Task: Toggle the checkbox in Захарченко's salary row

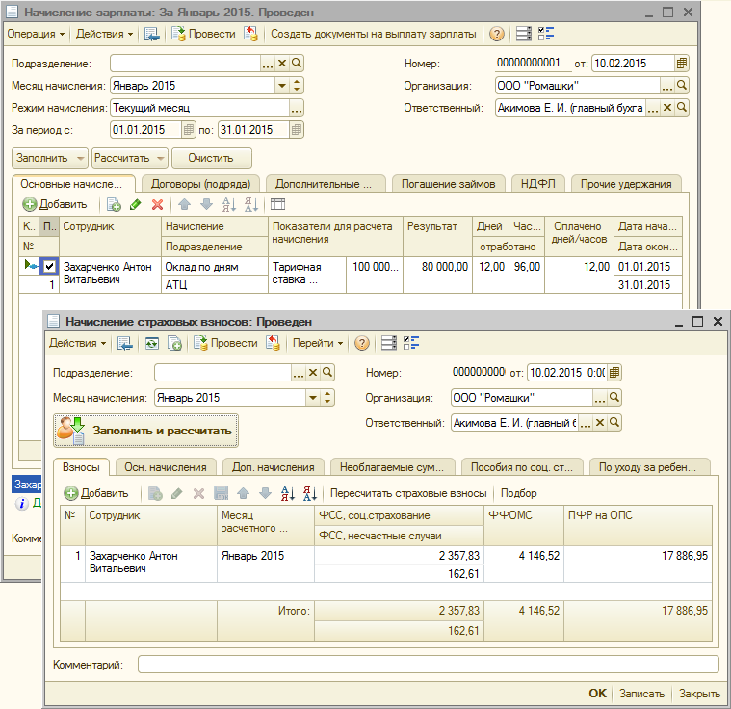Action: click(49, 267)
